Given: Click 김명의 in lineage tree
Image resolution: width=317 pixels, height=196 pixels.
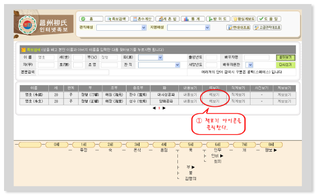Looking at the screenshot, I should (191, 178).
